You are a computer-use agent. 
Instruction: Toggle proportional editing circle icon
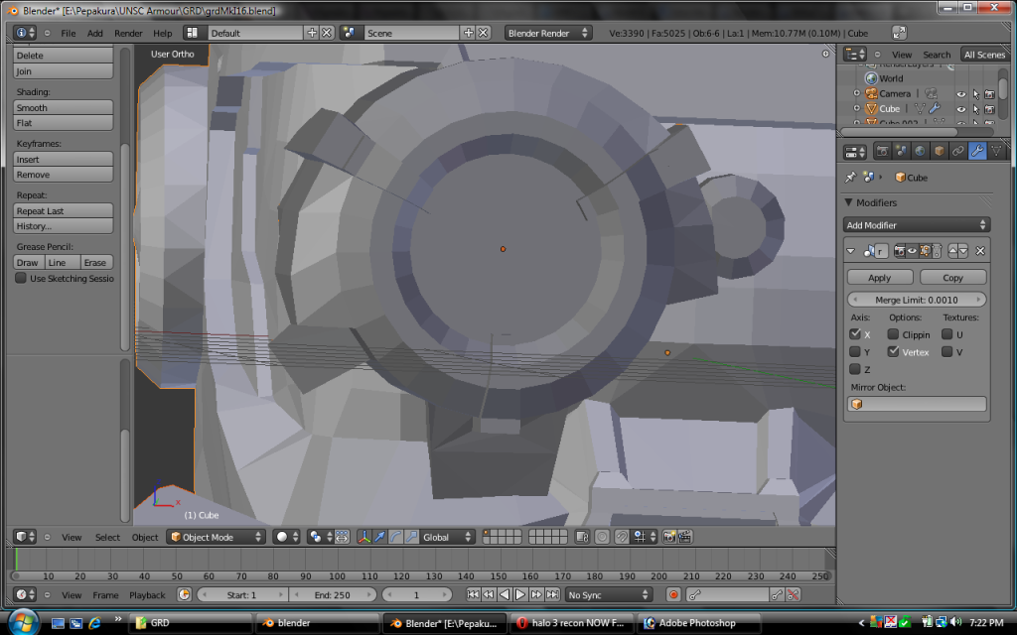pyautogui.click(x=602, y=537)
